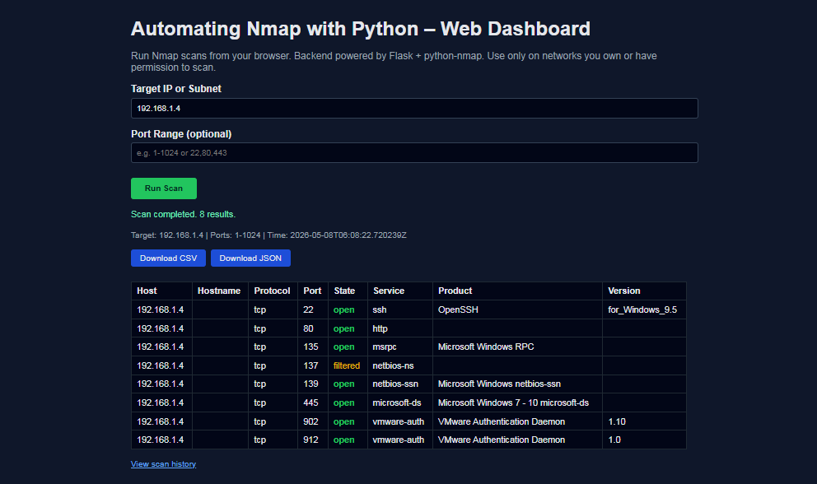The width and height of the screenshot is (817, 484).
Task: Click VMware Authentication Daemon in port 912 row
Action: click(x=517, y=440)
